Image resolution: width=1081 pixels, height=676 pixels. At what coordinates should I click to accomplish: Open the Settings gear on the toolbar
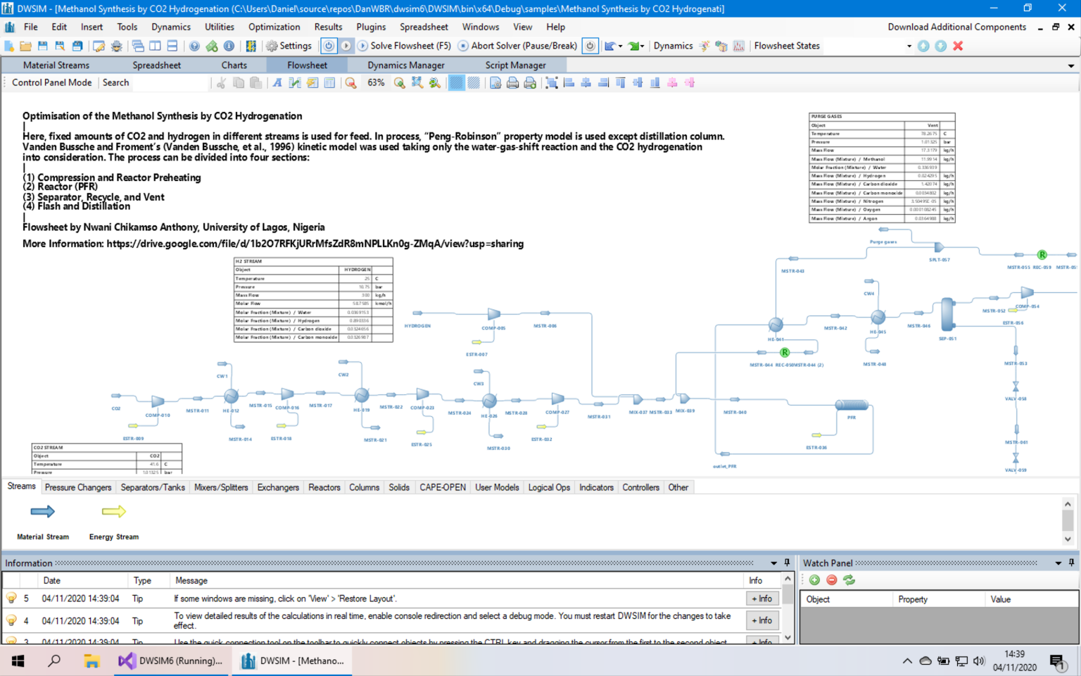[270, 45]
